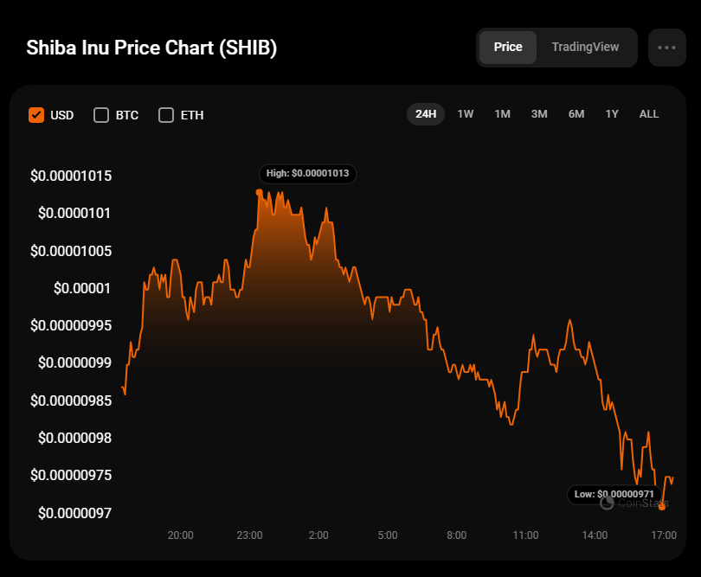Click the Shiba Inu Price Chart heading
The height and width of the screenshot is (577, 701).
pos(151,48)
